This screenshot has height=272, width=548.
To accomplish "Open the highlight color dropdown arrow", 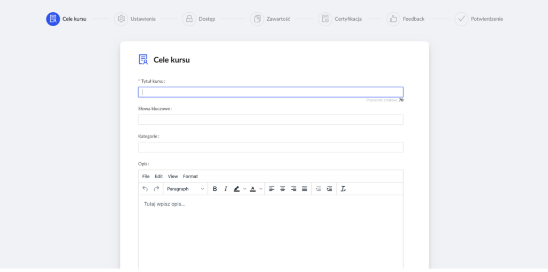I will pyautogui.click(x=245, y=189).
